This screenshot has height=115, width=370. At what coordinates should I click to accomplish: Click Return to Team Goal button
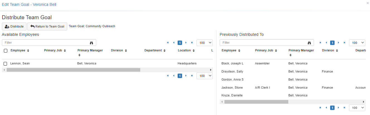[x=47, y=26]
